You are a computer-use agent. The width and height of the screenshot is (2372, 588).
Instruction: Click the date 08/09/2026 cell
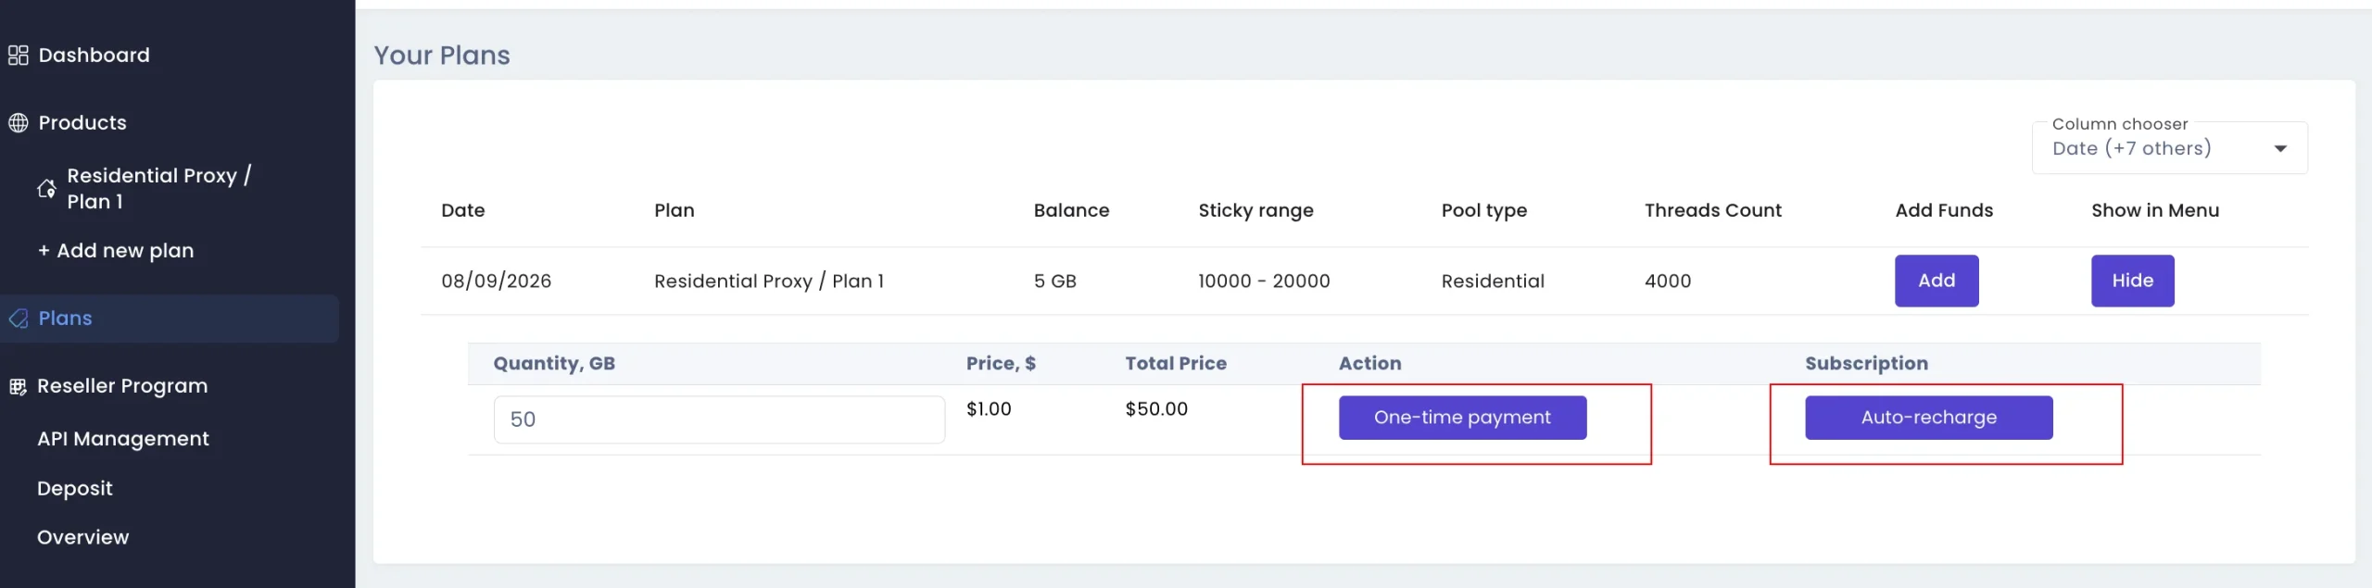496,281
